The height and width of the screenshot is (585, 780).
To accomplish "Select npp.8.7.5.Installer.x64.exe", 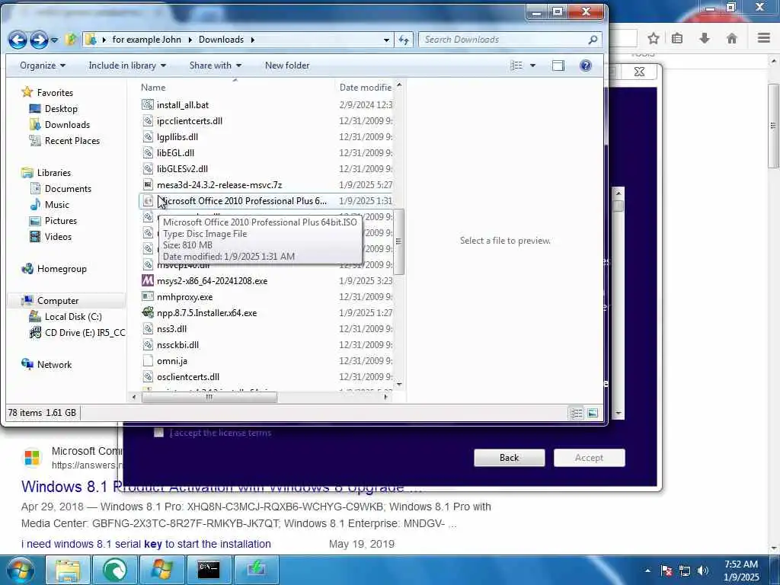I will (x=206, y=313).
